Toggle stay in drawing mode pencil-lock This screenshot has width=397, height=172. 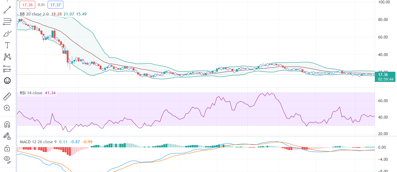tap(7, 136)
